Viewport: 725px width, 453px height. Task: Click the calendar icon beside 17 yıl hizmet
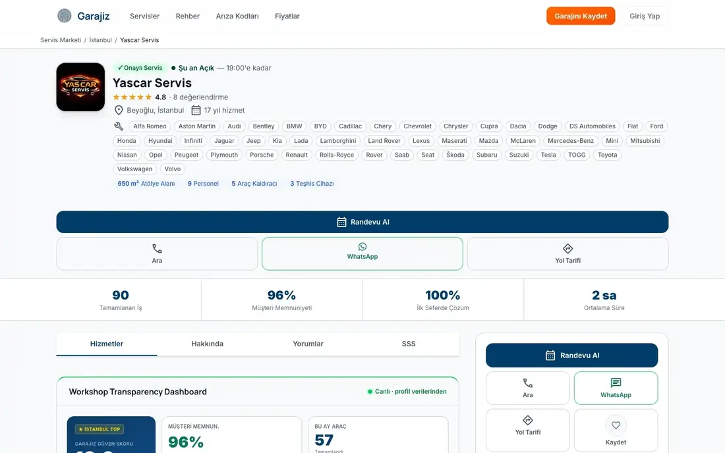coord(196,111)
